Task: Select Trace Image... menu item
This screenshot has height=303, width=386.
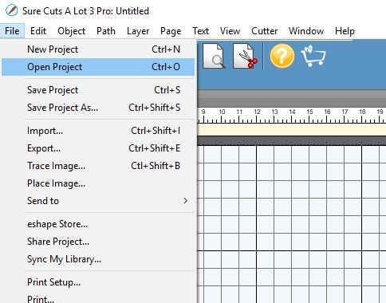Action: pos(98,166)
